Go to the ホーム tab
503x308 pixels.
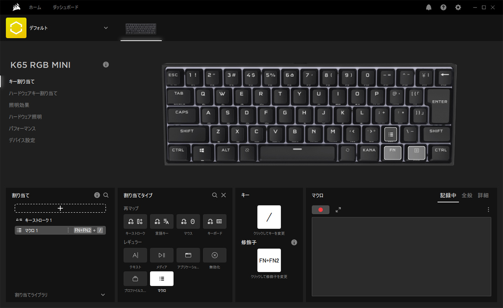[x=35, y=7]
